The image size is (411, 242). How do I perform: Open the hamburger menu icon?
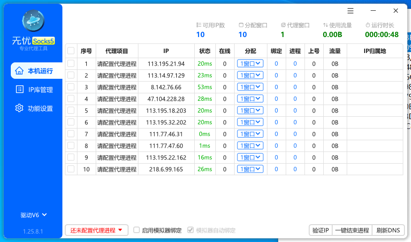click(x=350, y=11)
